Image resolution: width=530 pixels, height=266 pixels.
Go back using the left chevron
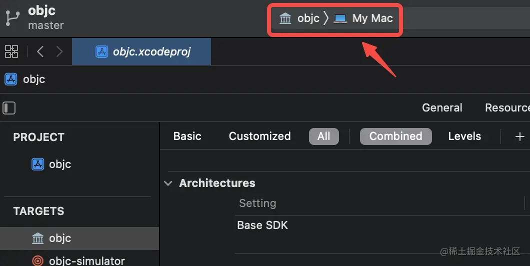pyautogui.click(x=40, y=51)
